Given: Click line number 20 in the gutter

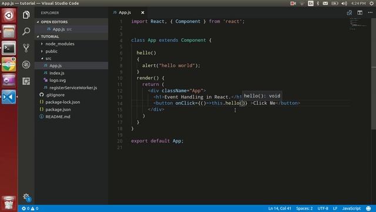Looking at the screenshot, I should (x=120, y=141).
